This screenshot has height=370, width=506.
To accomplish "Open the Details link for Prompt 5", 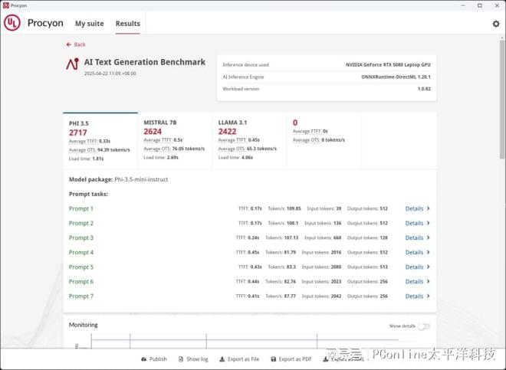I will (x=414, y=267).
